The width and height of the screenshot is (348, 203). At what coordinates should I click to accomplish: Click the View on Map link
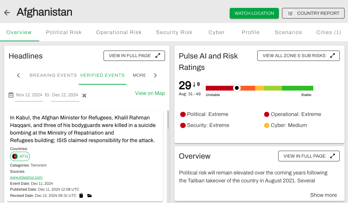150,93
